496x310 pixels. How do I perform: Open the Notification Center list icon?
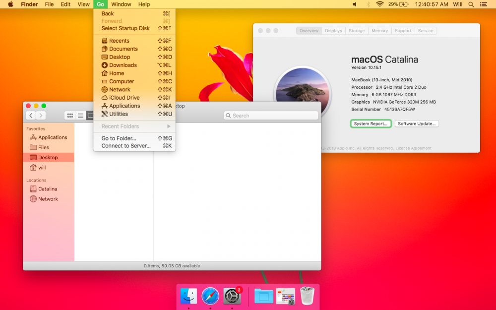[x=483, y=4]
